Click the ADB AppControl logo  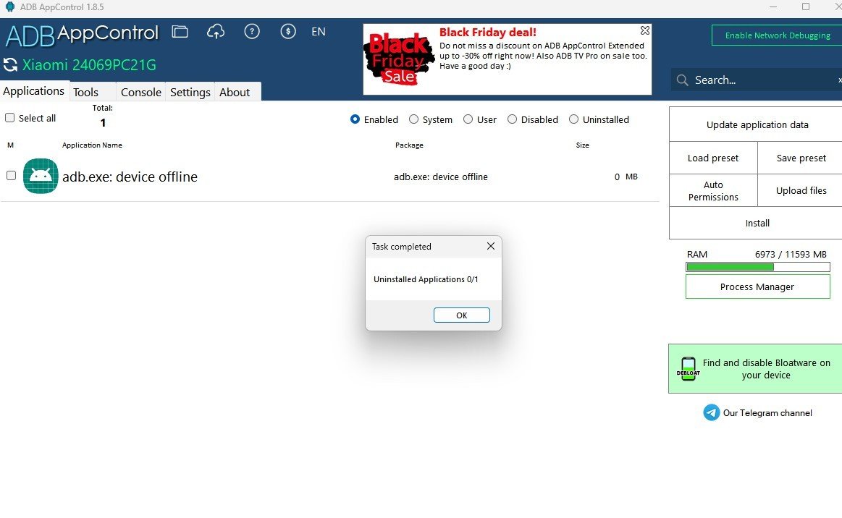coord(82,35)
